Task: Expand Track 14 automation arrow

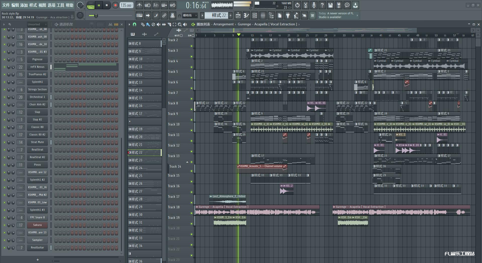Action: pos(187,162)
